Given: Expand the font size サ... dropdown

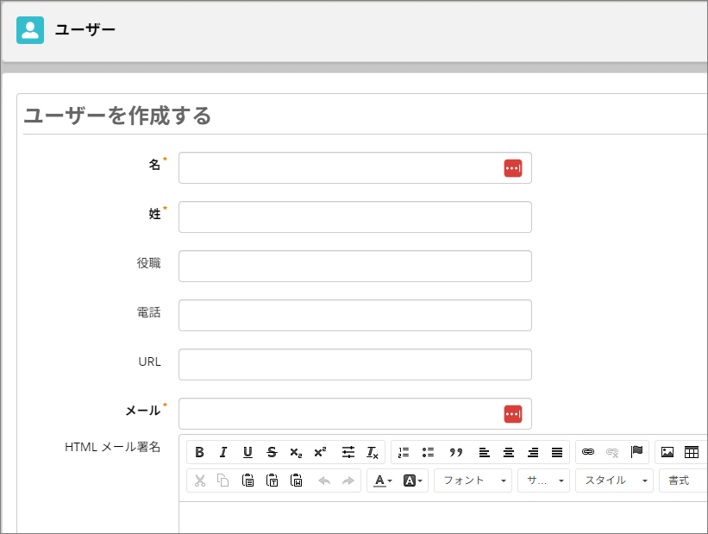Looking at the screenshot, I should (543, 481).
